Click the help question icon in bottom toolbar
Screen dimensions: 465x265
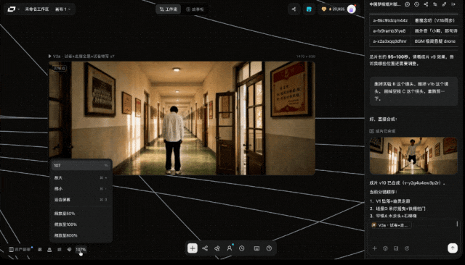click(269, 248)
